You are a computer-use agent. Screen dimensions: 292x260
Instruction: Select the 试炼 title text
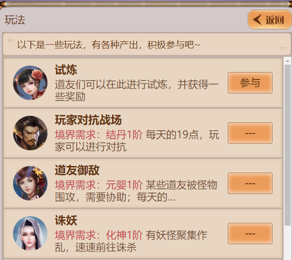[66, 70]
